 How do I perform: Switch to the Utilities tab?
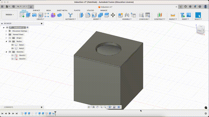pos(90,10)
